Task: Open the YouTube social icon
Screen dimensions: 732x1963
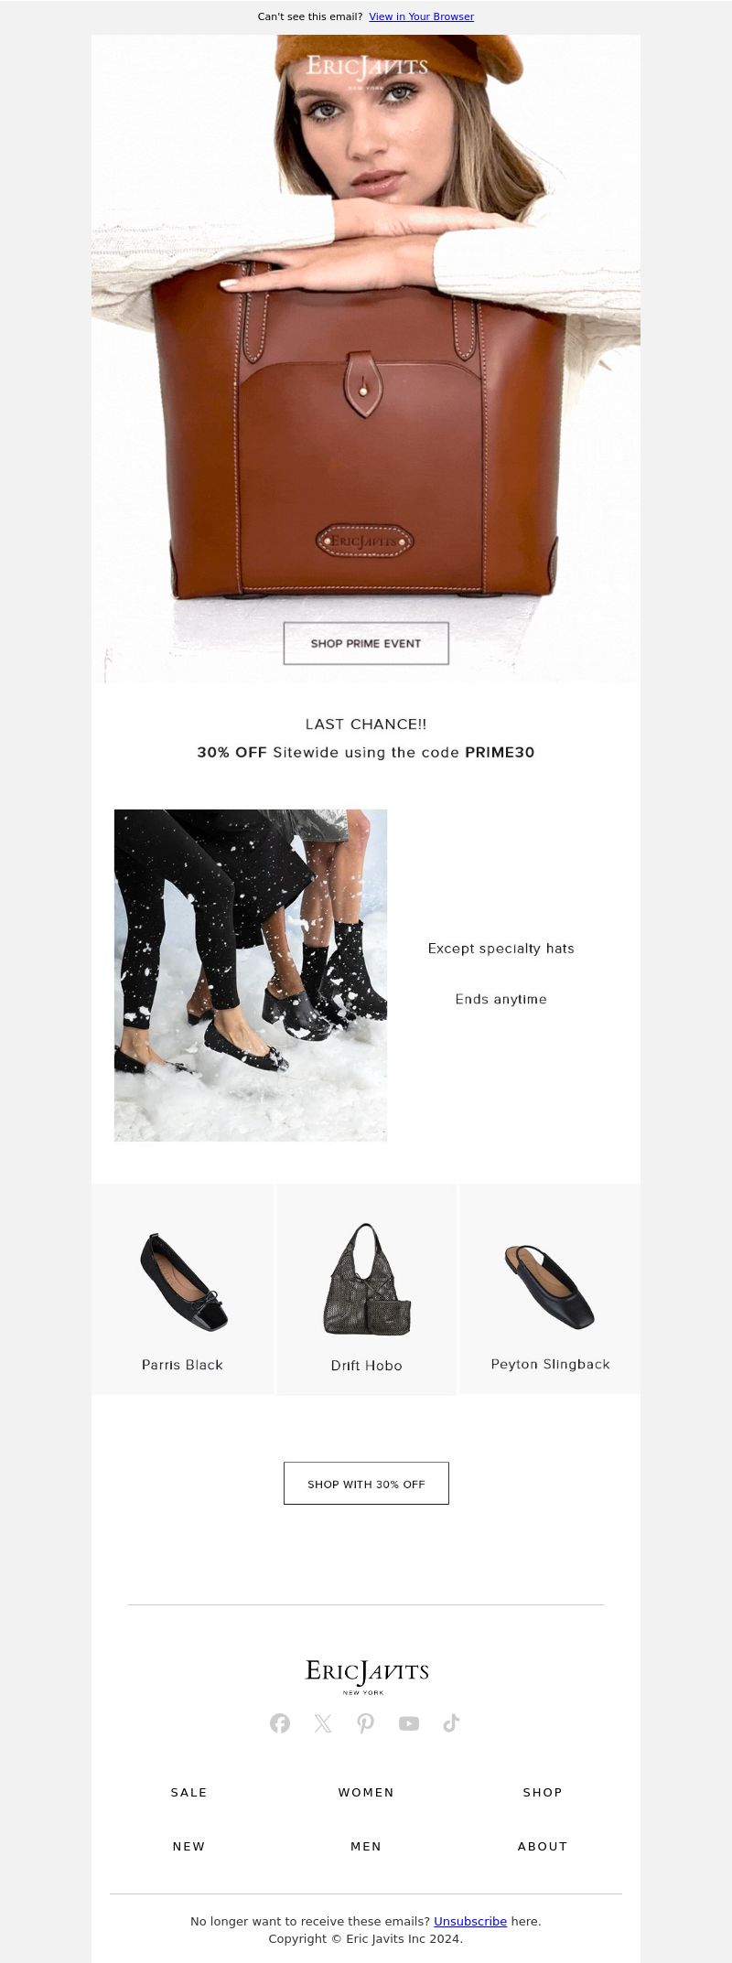Action: click(409, 1723)
